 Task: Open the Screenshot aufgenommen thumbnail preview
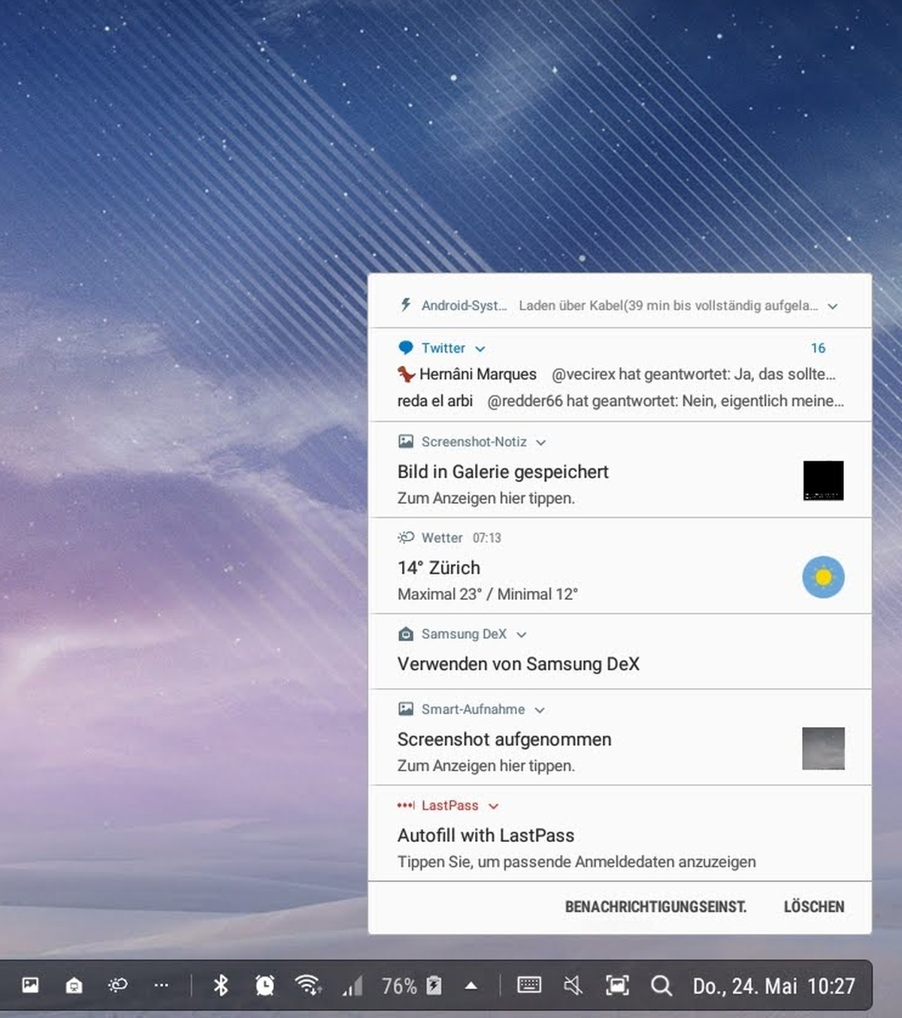823,748
